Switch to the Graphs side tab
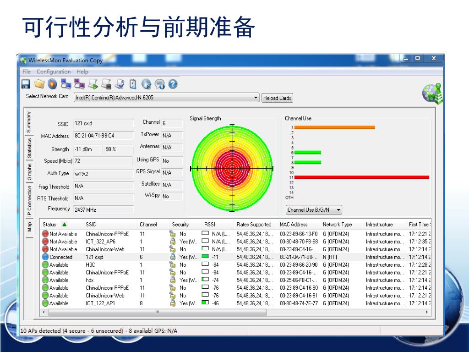Viewport: 469px width, 352px height. pos(29,172)
